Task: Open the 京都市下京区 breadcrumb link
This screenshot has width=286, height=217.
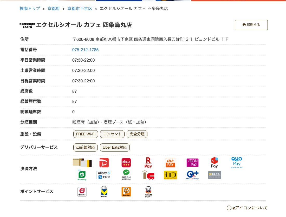Action: pos(80,9)
